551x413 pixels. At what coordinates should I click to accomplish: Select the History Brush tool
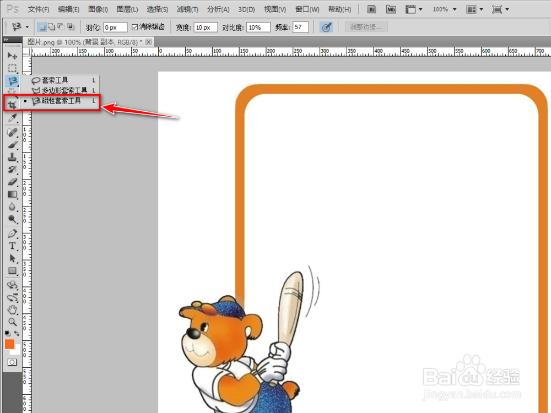12,169
